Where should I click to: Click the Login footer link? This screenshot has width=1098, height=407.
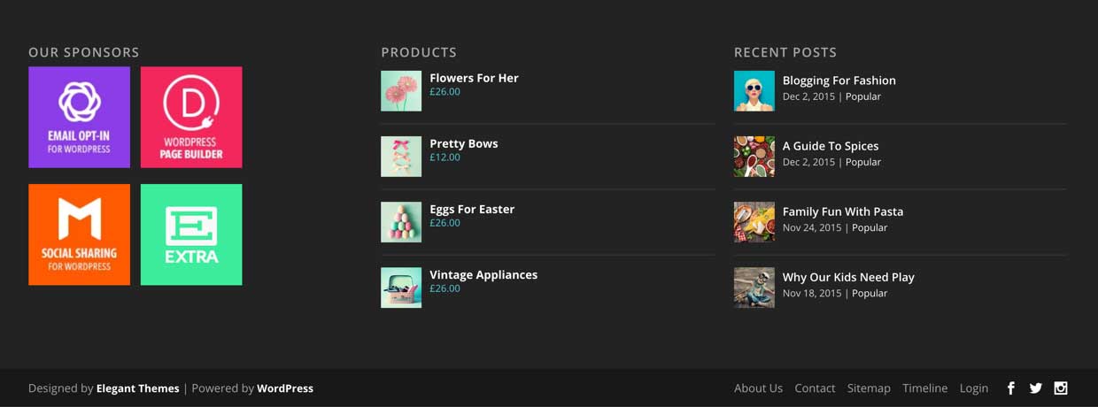coord(973,388)
